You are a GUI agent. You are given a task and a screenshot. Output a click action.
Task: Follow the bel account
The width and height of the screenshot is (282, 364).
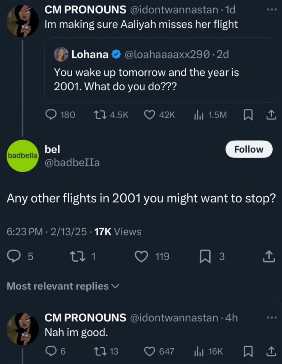click(249, 149)
